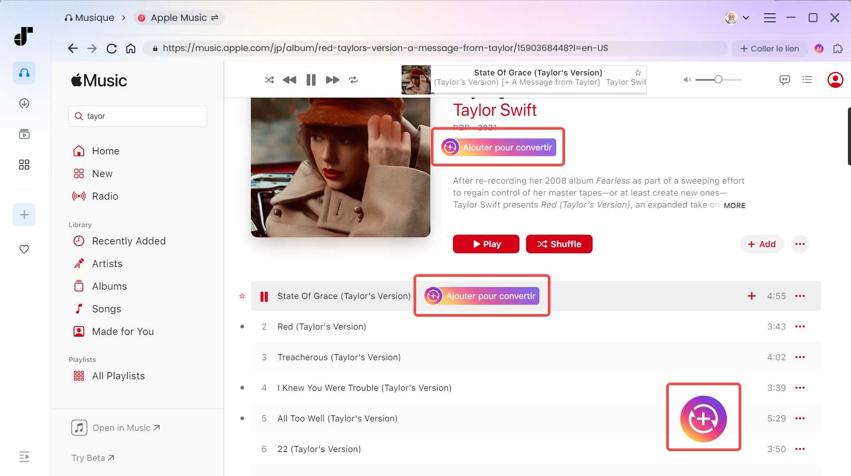Open the toolbox grid icon

coord(24,165)
